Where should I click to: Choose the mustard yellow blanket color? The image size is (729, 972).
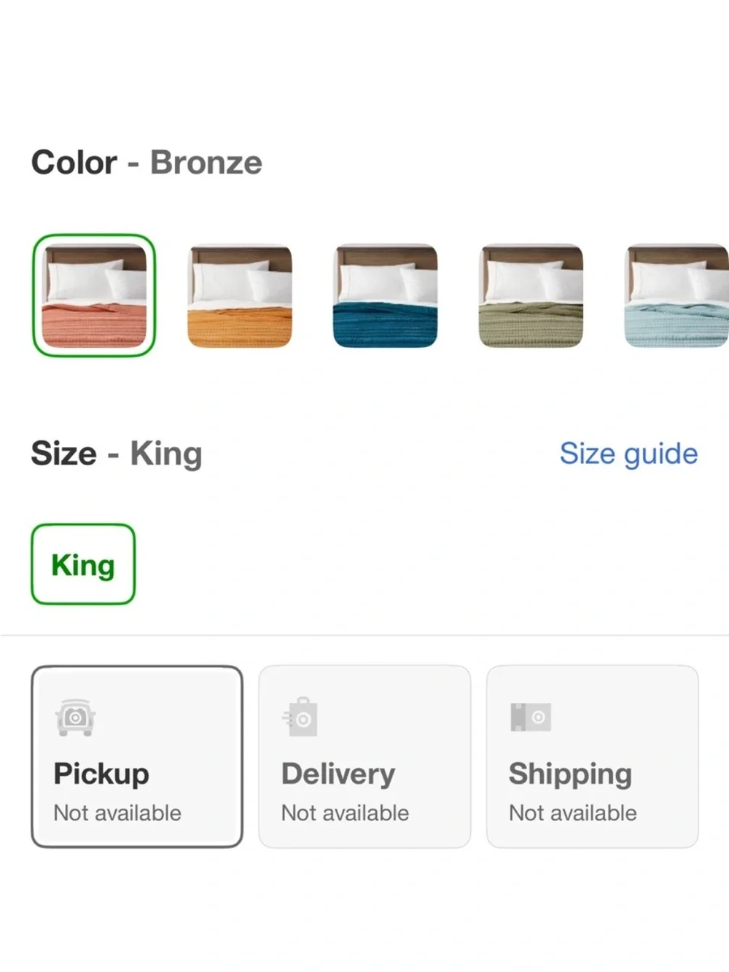(x=240, y=296)
